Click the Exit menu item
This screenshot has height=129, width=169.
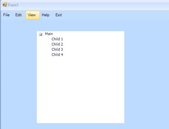pyautogui.click(x=58, y=15)
